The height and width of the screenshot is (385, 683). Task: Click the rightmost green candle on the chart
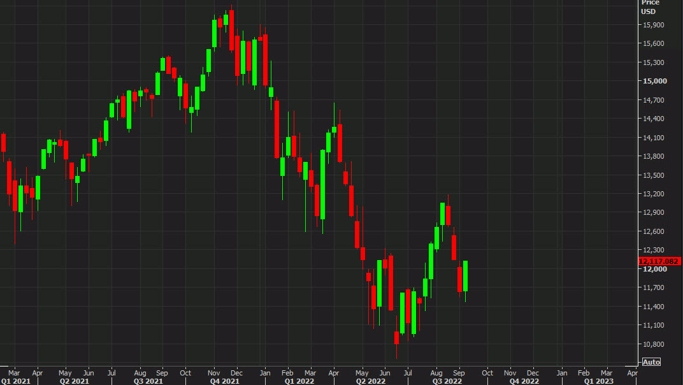(x=464, y=277)
